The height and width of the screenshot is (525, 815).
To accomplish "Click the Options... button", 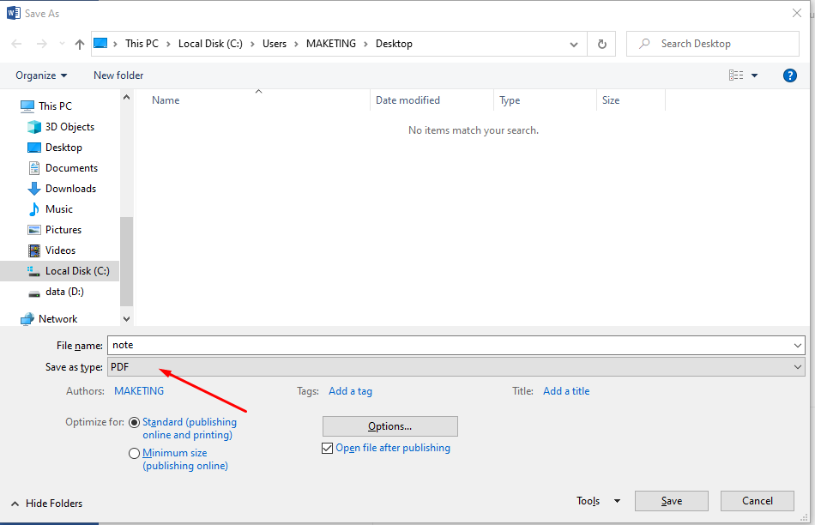I will tap(389, 426).
